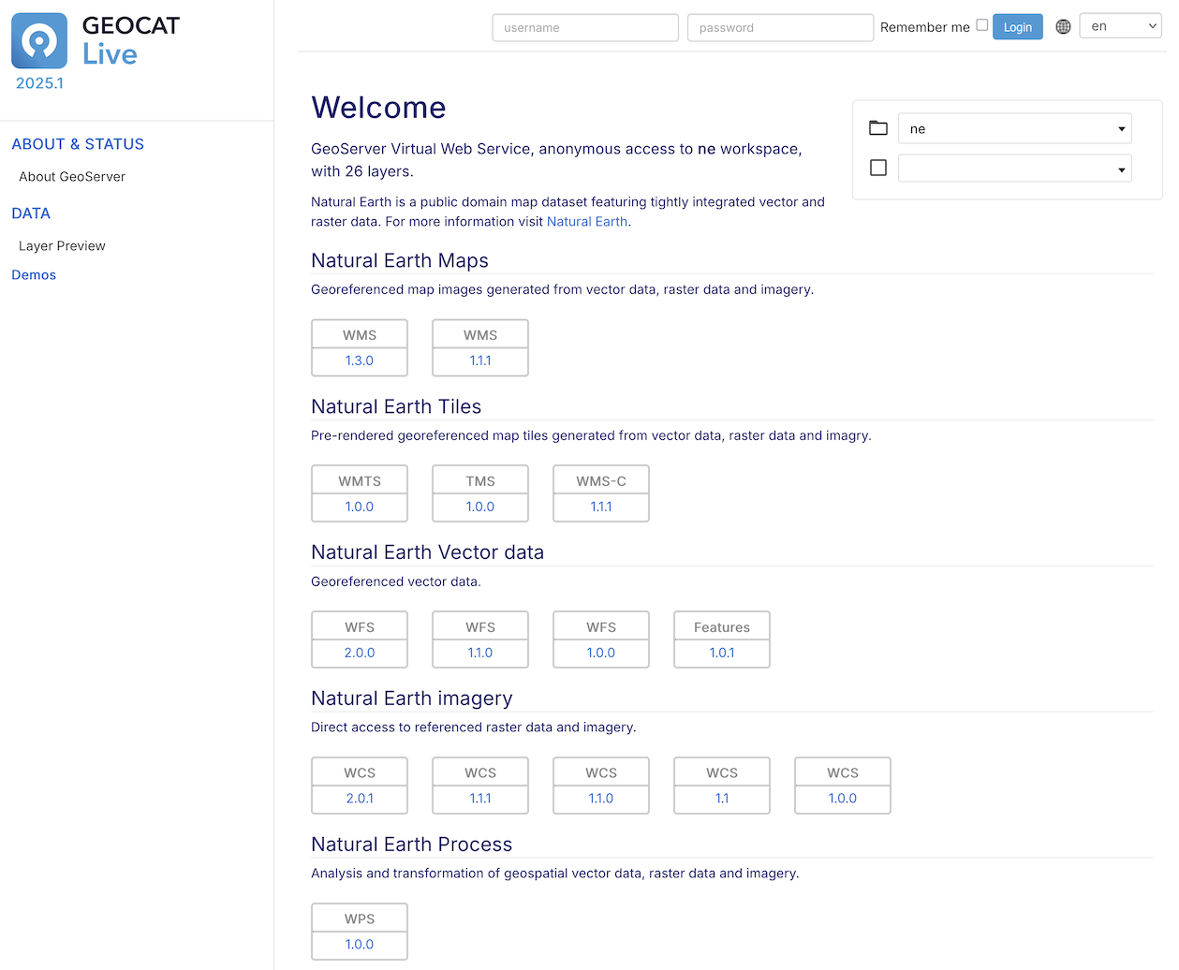1179x970 pixels.
Task: Click the Natural Earth imagery heading
Action: tap(412, 698)
